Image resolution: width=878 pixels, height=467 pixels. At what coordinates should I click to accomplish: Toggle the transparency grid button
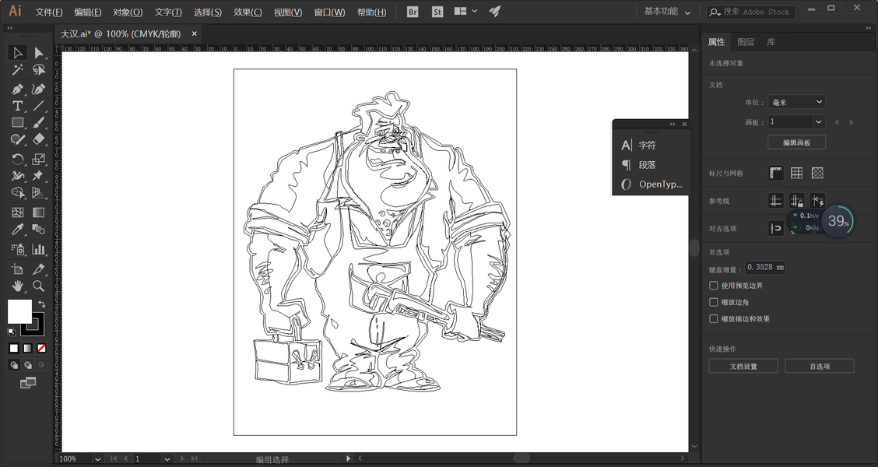click(817, 173)
